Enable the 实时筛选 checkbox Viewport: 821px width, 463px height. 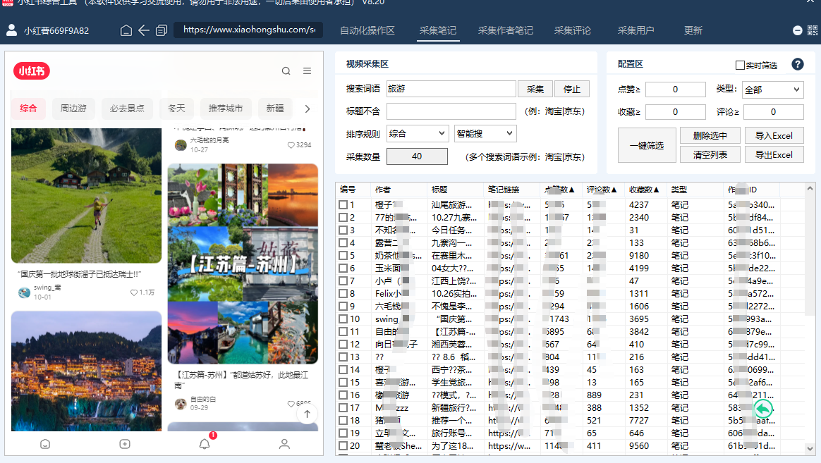739,64
